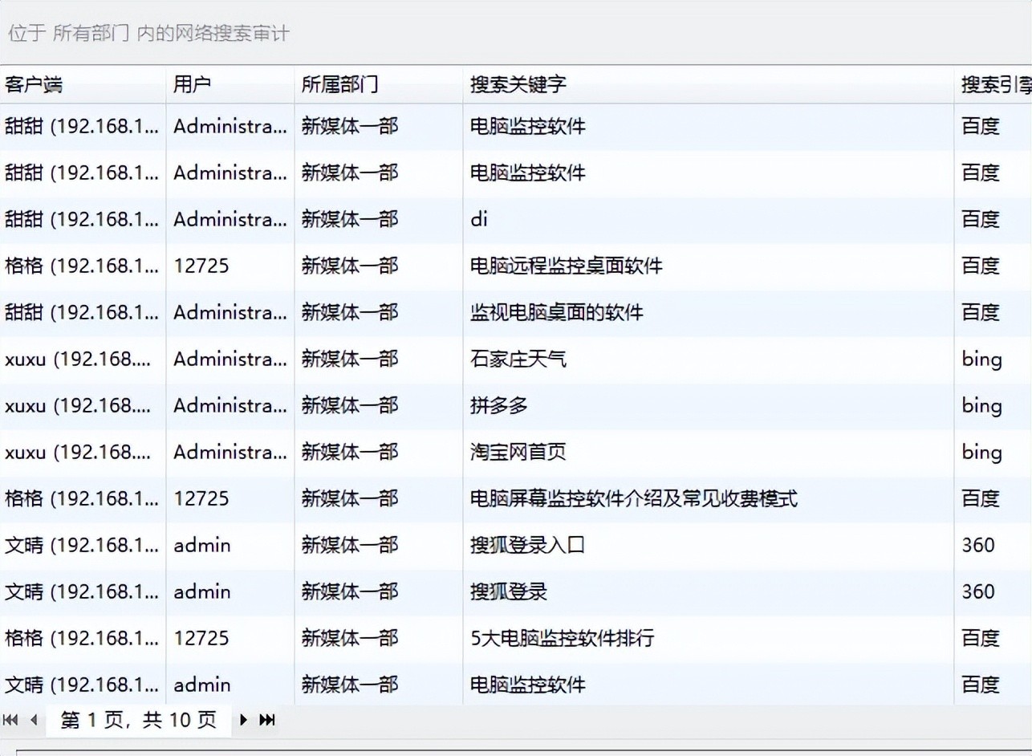Click the 搜索引擎 column header
1032x756 pixels.
(x=995, y=84)
